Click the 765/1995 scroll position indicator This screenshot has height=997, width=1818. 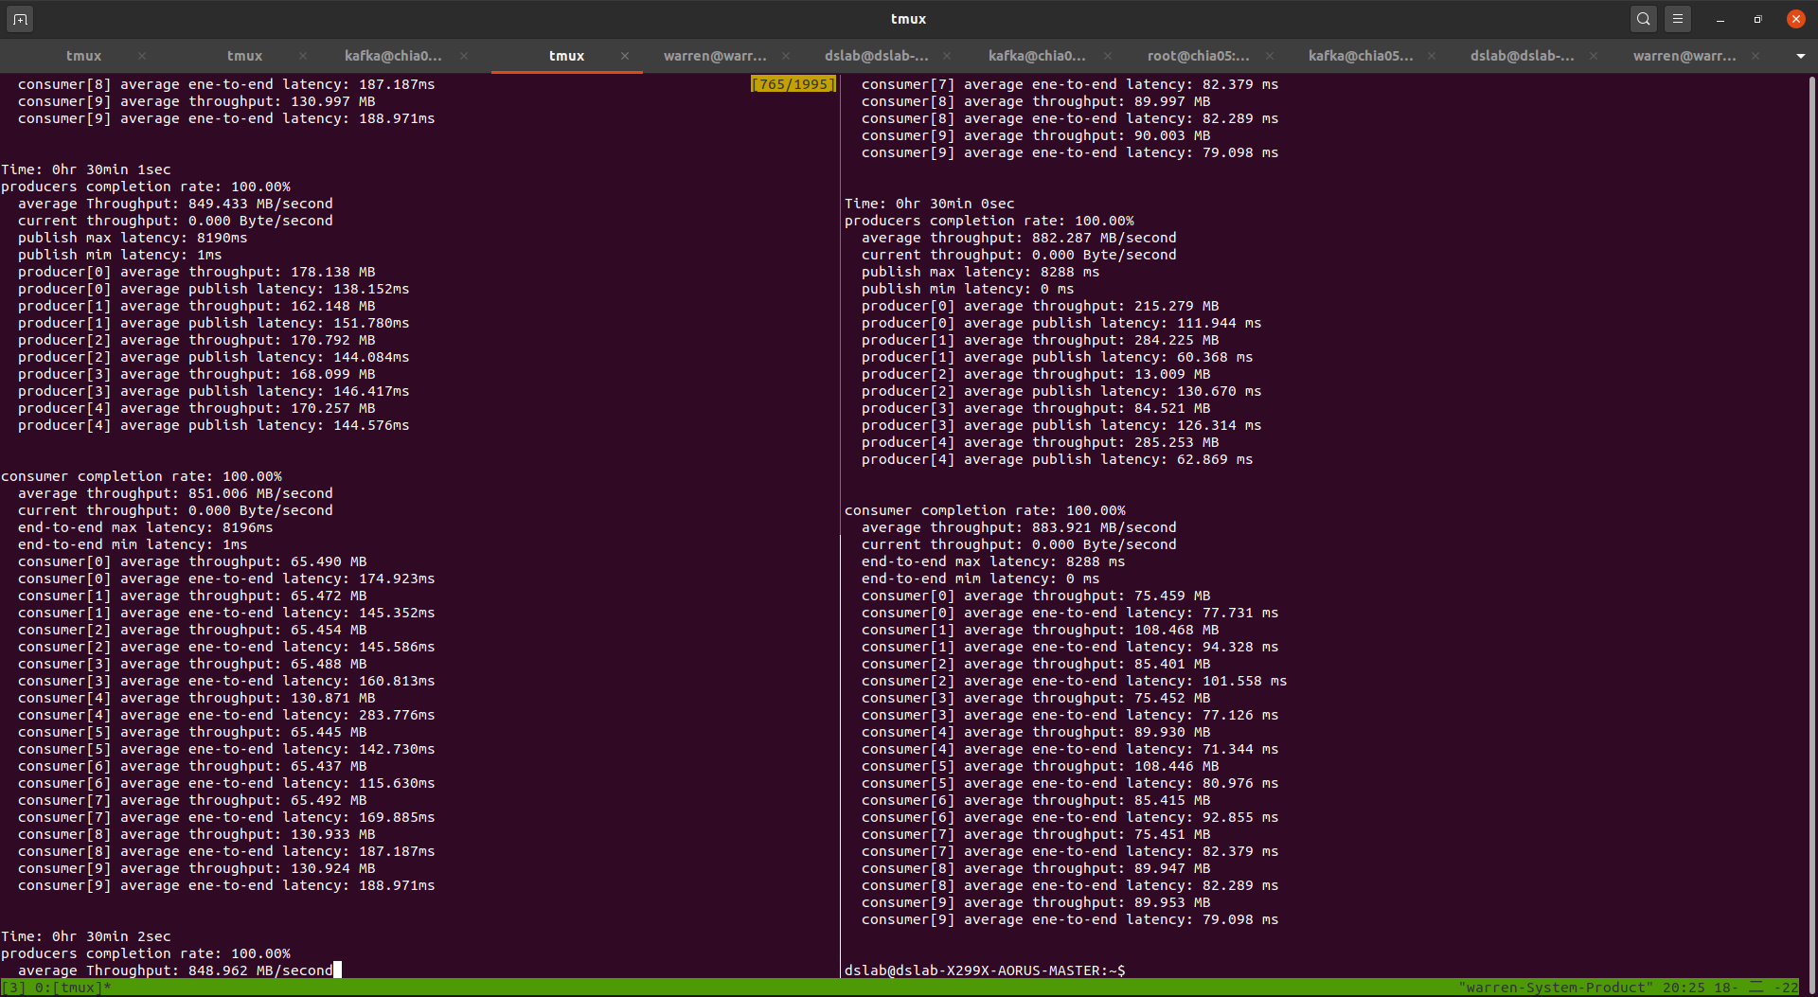click(x=793, y=83)
